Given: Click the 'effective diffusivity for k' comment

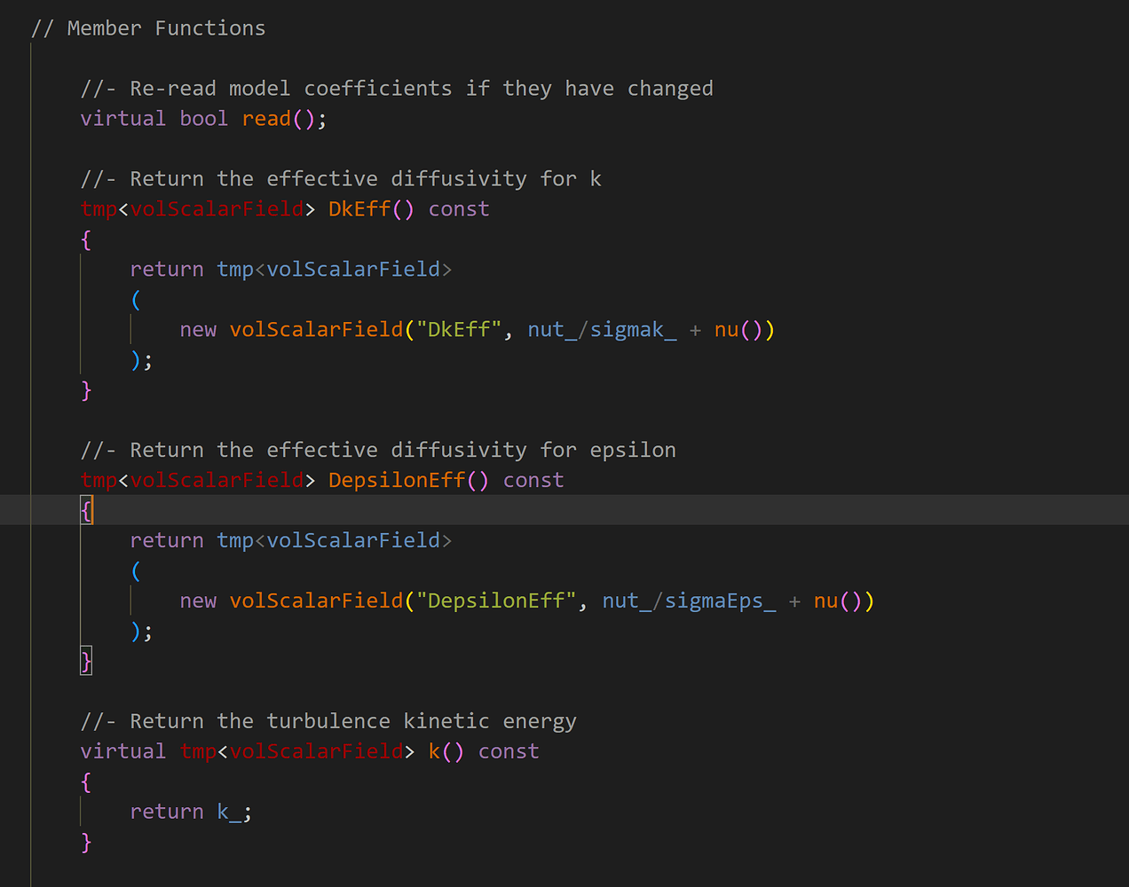Looking at the screenshot, I should pyautogui.click(x=341, y=179).
